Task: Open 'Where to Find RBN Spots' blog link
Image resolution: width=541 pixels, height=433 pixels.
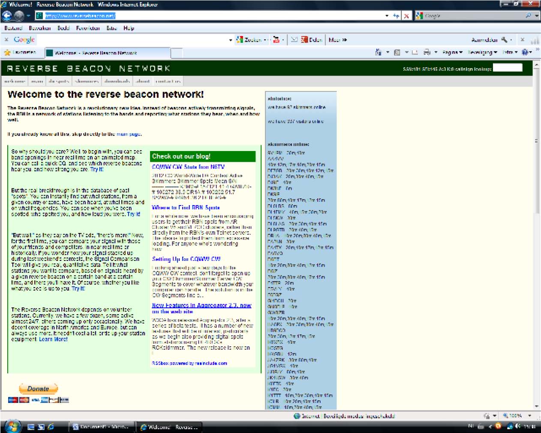Action: coord(186,208)
